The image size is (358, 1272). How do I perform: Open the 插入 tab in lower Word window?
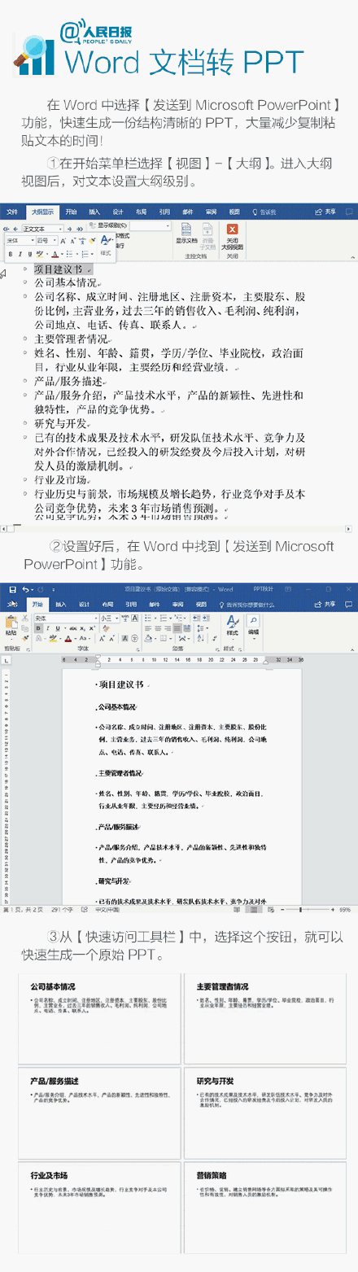pyautogui.click(x=61, y=604)
